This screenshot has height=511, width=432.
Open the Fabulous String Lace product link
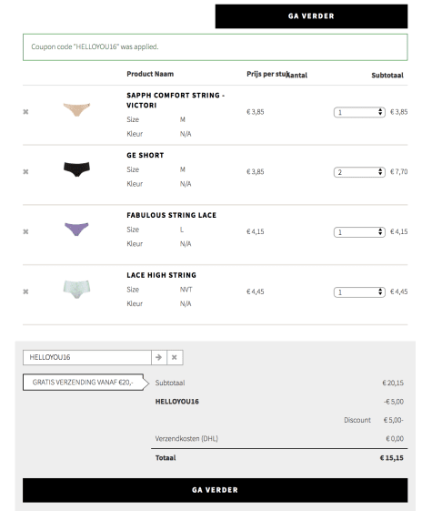171,215
